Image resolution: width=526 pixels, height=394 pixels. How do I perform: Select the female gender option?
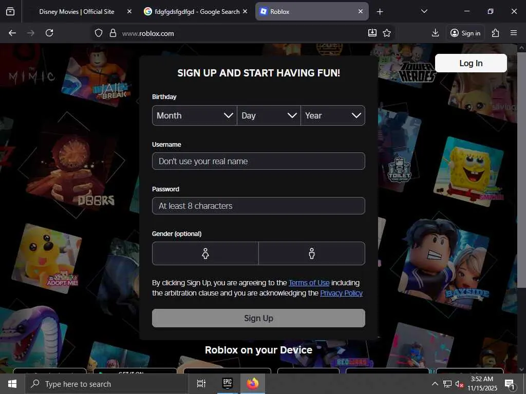205,253
